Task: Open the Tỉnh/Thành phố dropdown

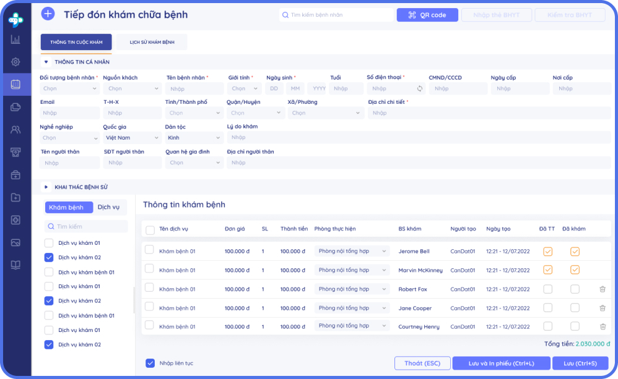Action: click(194, 113)
